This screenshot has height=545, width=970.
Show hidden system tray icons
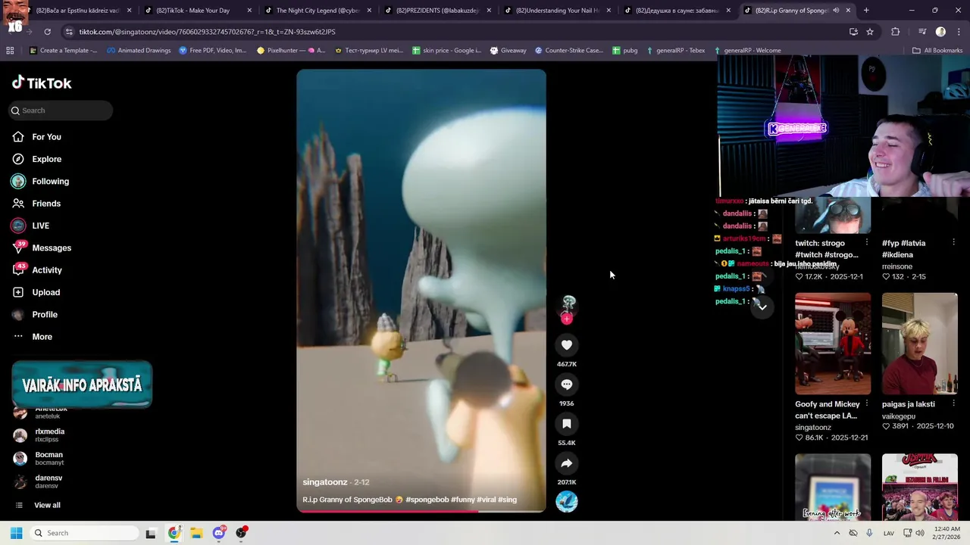837,533
